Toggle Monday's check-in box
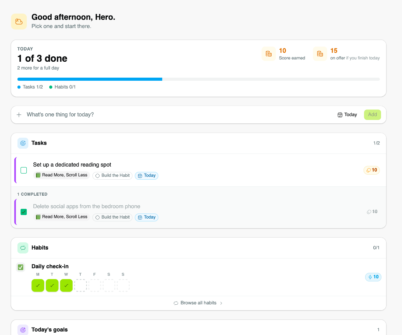The image size is (402, 335). 38,285
